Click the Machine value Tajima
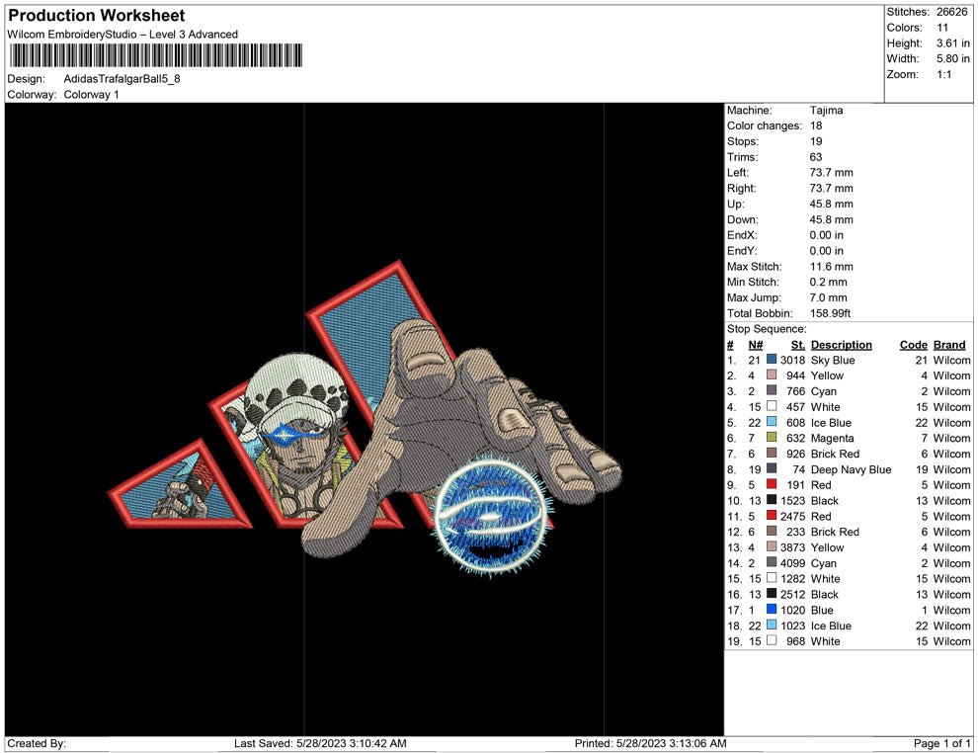The image size is (978, 753). pos(827,111)
